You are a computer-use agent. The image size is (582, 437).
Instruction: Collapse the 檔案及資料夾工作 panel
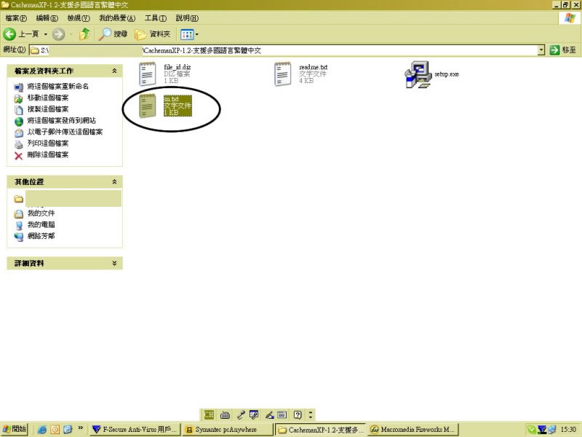(114, 71)
